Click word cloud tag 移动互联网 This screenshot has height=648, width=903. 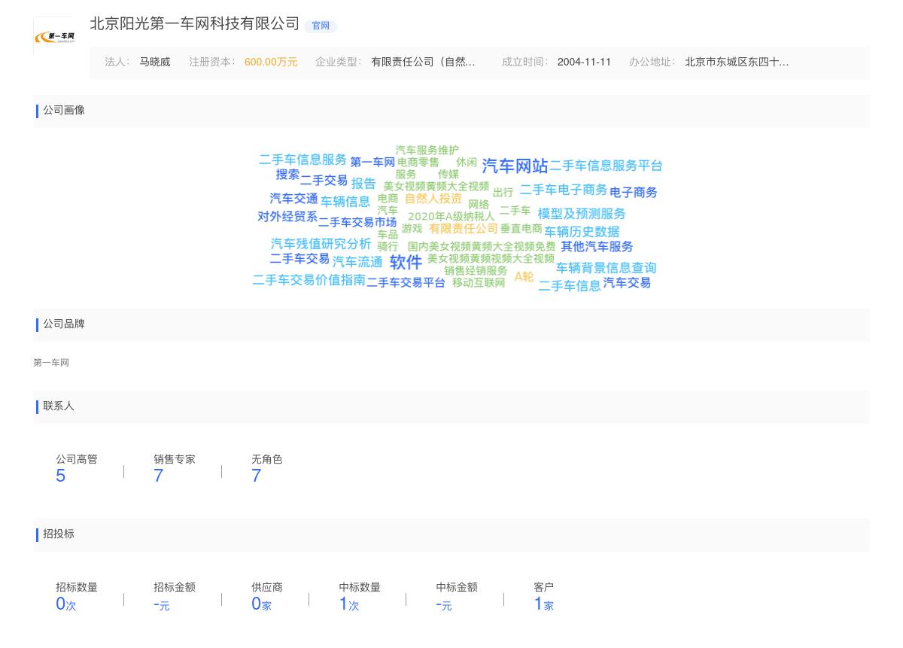coord(479,283)
